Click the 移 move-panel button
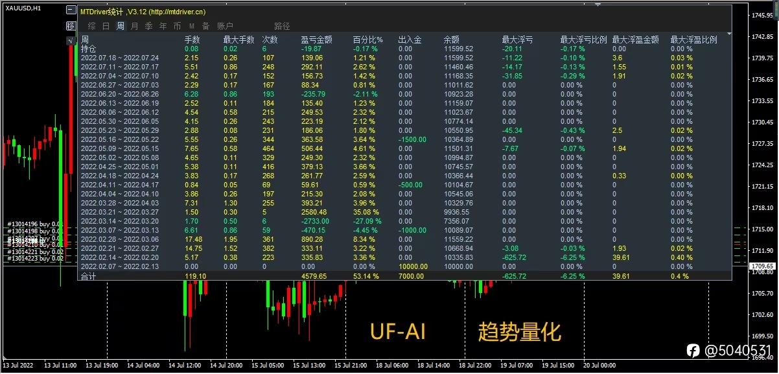The width and height of the screenshot is (779, 374). click(71, 26)
